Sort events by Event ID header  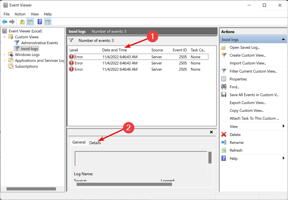point(179,50)
